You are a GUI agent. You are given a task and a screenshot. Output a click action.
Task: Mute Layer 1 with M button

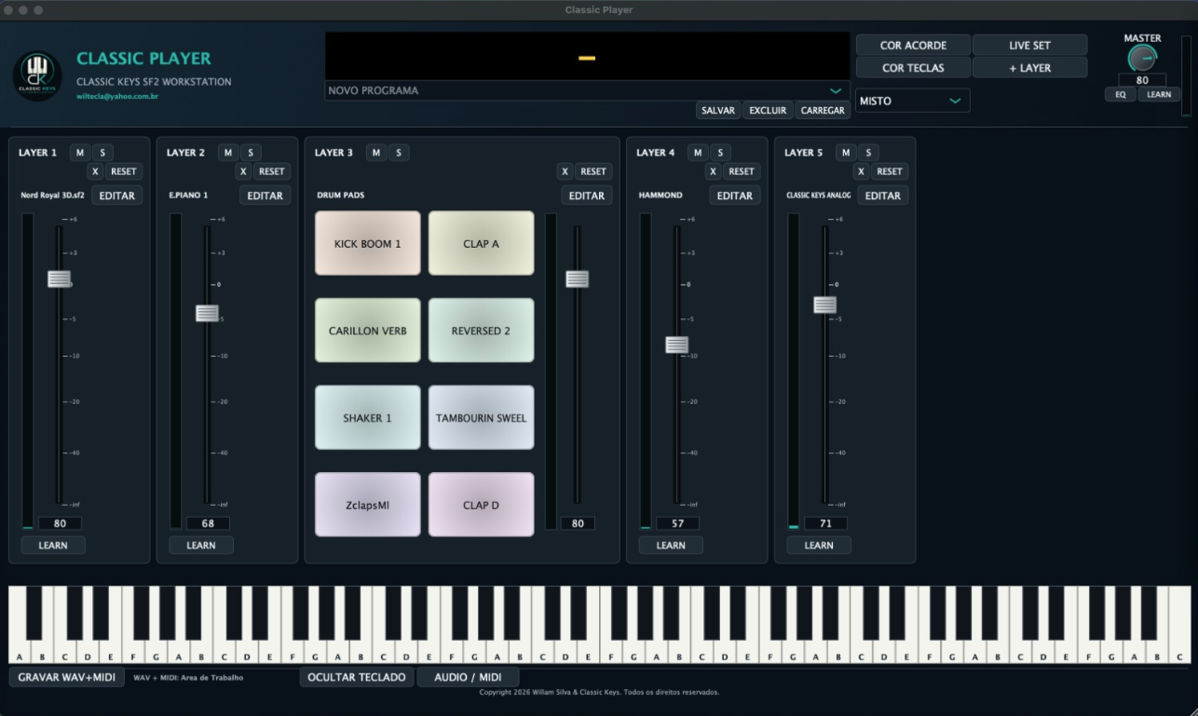80,153
